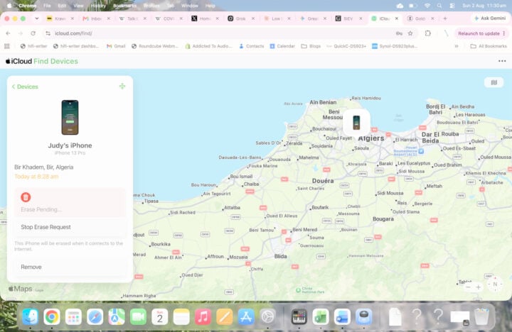The image size is (512, 332).
Task: Open Chrome extensions puzzle icon
Action: coord(428,33)
